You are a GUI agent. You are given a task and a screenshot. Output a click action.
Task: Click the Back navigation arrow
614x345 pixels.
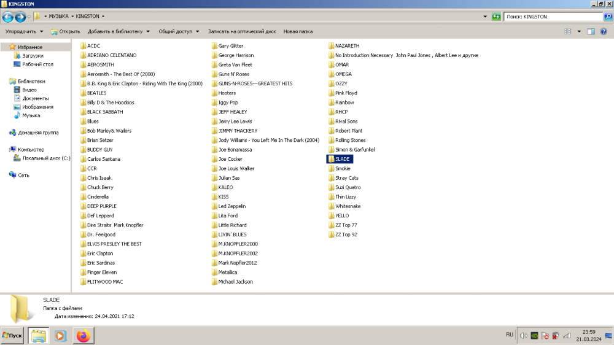8,17
